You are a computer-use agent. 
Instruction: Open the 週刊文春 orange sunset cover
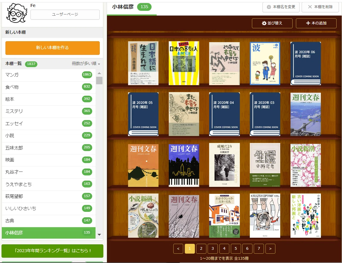point(143,166)
